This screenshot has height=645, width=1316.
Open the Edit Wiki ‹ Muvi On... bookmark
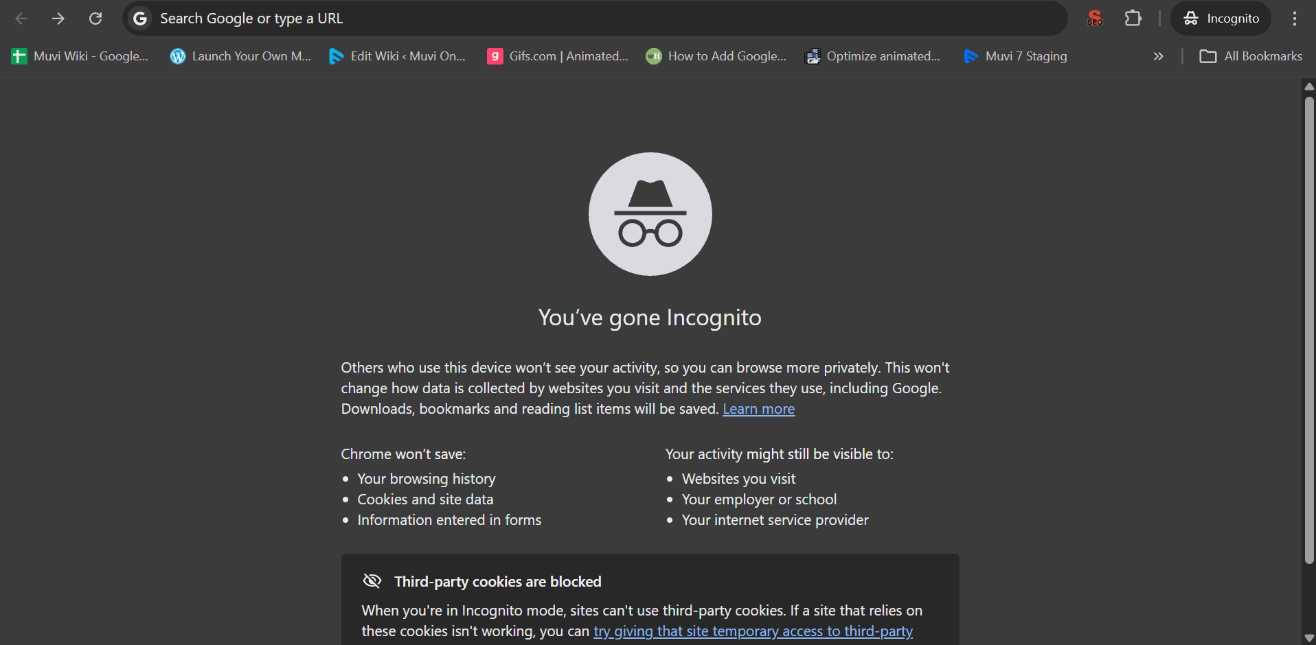(398, 56)
